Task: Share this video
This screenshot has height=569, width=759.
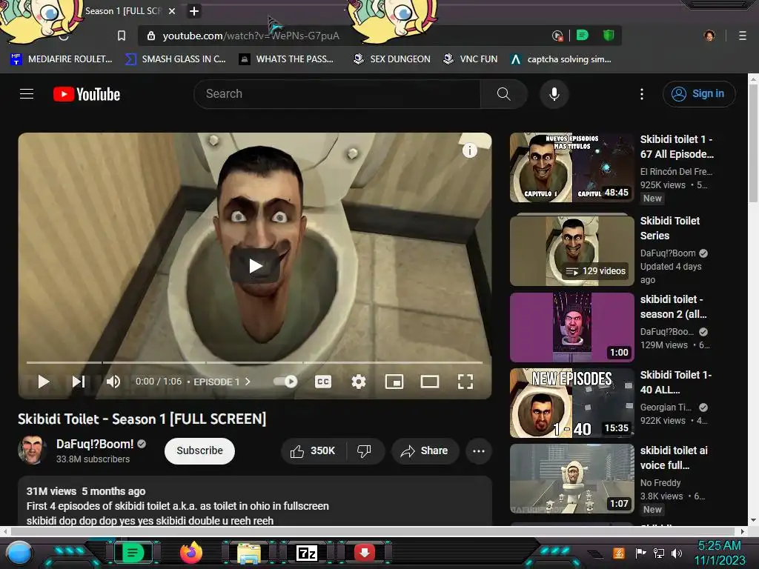Action: [425, 451]
